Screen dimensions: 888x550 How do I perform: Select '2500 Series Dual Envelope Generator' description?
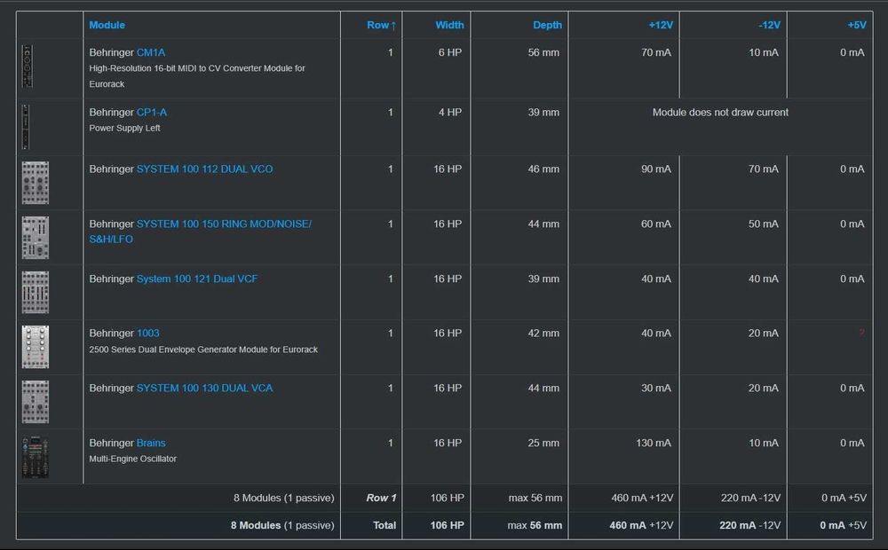pos(203,350)
